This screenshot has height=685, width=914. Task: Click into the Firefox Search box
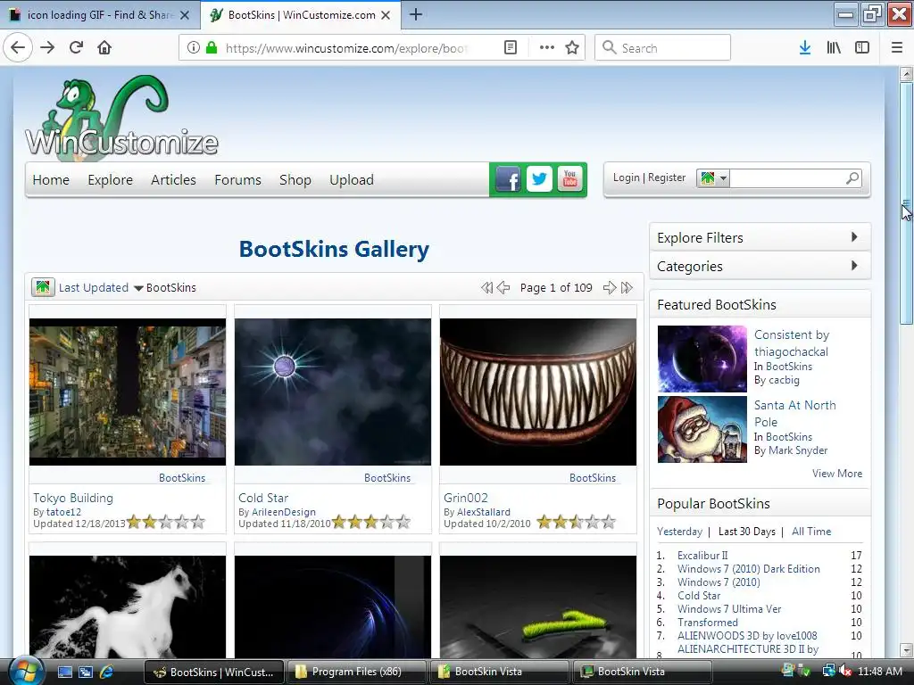coord(663,48)
